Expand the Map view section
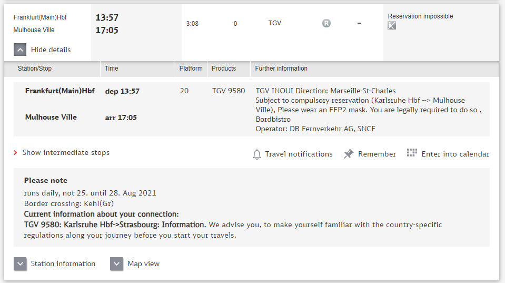The height and width of the screenshot is (283, 505). 116,264
